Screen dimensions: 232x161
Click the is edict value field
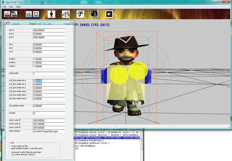click(x=49, y=113)
